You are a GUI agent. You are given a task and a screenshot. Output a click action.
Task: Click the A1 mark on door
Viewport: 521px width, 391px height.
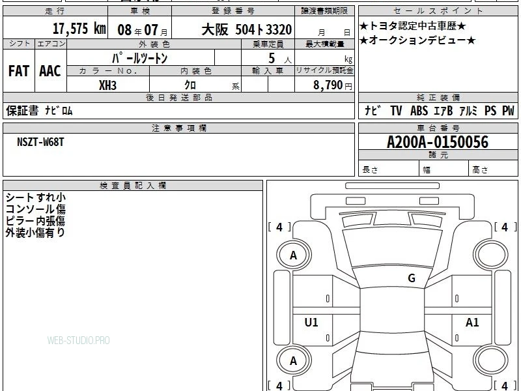(x=472, y=322)
